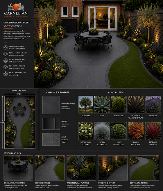Click the 'Aluminium Edging' text
This screenshot has width=163, height=191.
pyautogui.click(x=65, y=125)
